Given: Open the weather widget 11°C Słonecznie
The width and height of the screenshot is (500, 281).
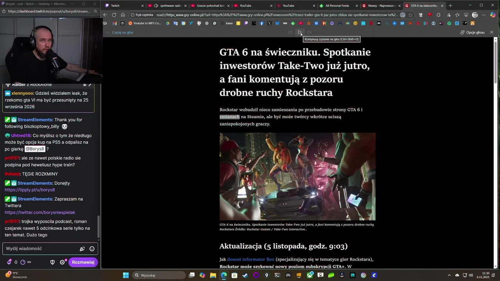Looking at the screenshot, I should click(16, 275).
